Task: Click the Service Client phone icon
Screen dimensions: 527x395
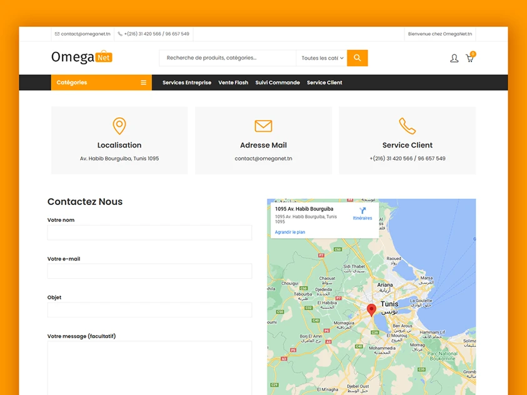Action: coord(407,126)
